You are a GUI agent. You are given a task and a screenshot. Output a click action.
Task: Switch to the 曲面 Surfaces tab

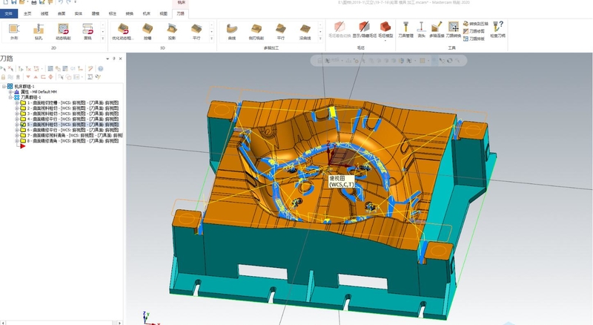tap(62, 13)
